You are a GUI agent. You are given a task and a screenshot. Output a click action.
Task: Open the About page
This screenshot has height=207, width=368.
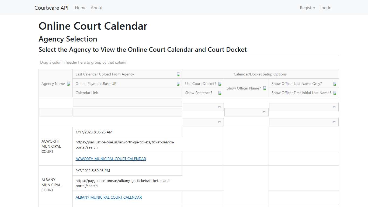(96, 8)
